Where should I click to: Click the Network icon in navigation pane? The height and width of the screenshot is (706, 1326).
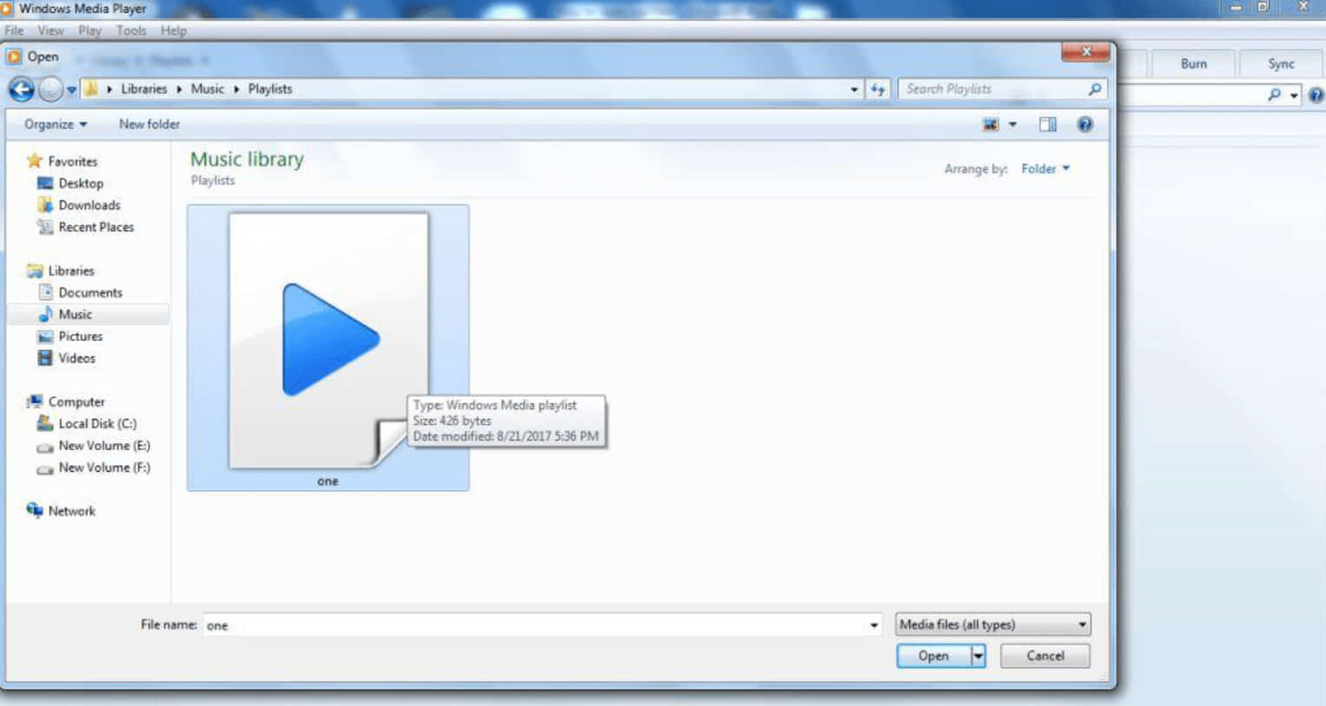pyautogui.click(x=35, y=510)
